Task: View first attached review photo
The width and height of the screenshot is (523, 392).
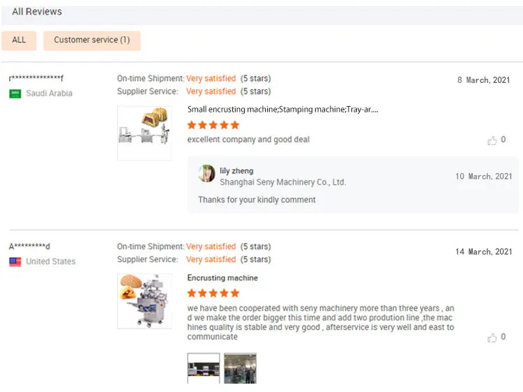Action: pos(204,368)
